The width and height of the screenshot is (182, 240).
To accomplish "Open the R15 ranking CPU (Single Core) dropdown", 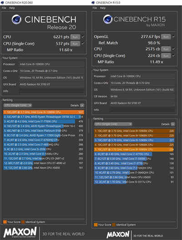I will 113,124.
